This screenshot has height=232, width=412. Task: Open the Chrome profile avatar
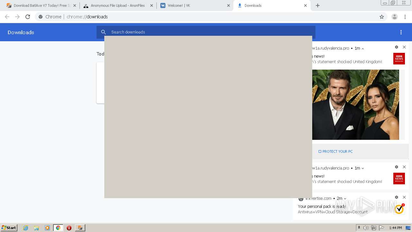point(394,17)
